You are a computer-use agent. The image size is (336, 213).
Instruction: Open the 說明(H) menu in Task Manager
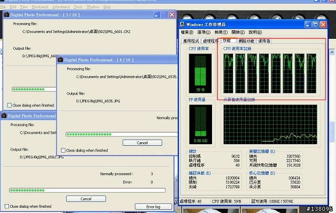pos(255,33)
